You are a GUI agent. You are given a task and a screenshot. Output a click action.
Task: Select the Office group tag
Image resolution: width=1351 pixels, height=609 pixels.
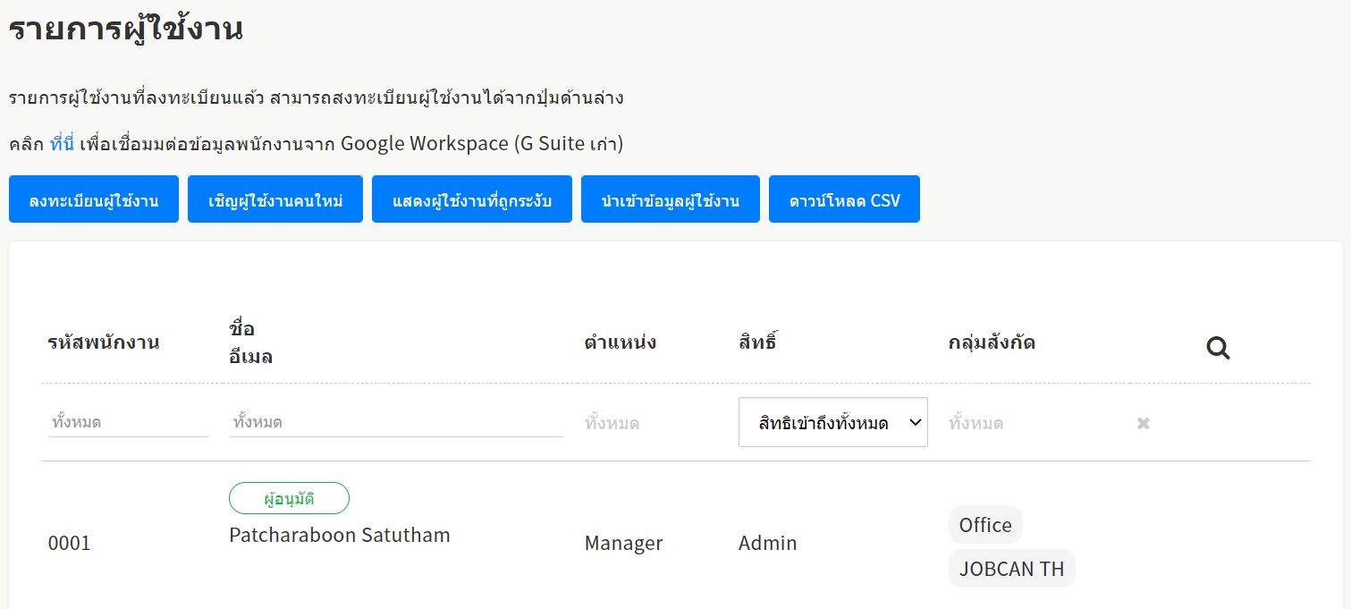coord(984,525)
